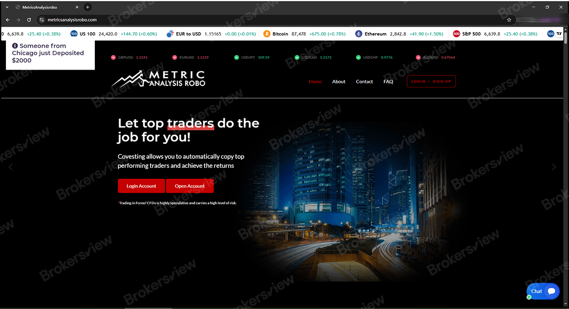Image resolution: width=569 pixels, height=309 pixels.
Task: Go to previous slide with left arrow
Action: pyautogui.click(x=10, y=167)
